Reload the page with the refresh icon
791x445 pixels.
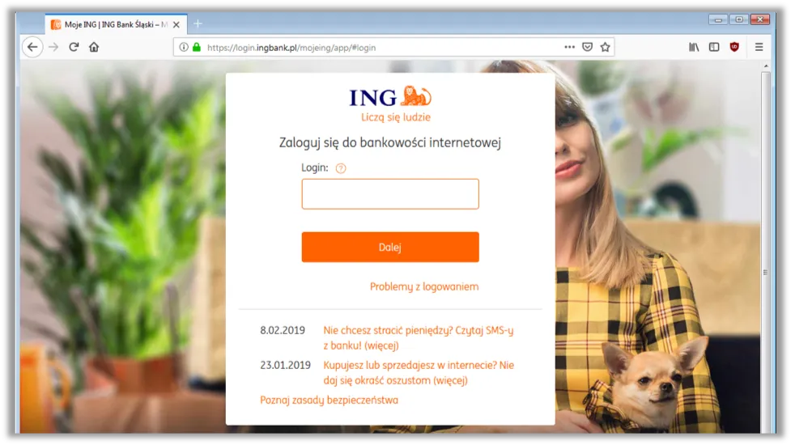(74, 48)
